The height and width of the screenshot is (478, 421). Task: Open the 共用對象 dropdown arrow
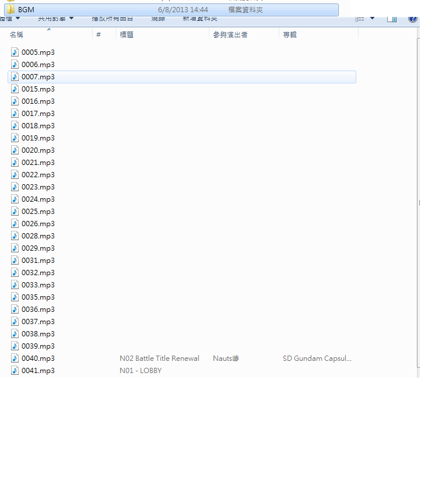(x=71, y=18)
